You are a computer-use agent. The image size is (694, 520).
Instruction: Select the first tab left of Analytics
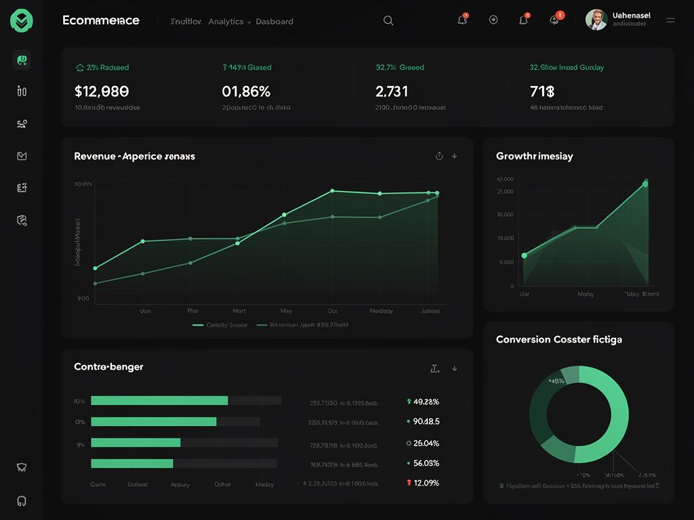point(186,22)
